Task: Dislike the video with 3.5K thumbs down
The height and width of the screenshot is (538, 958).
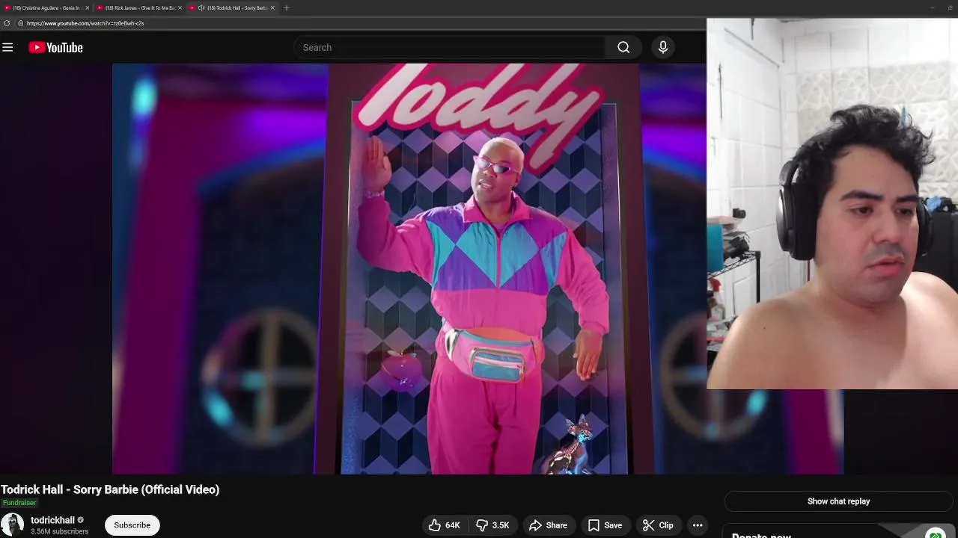Action: (492, 525)
